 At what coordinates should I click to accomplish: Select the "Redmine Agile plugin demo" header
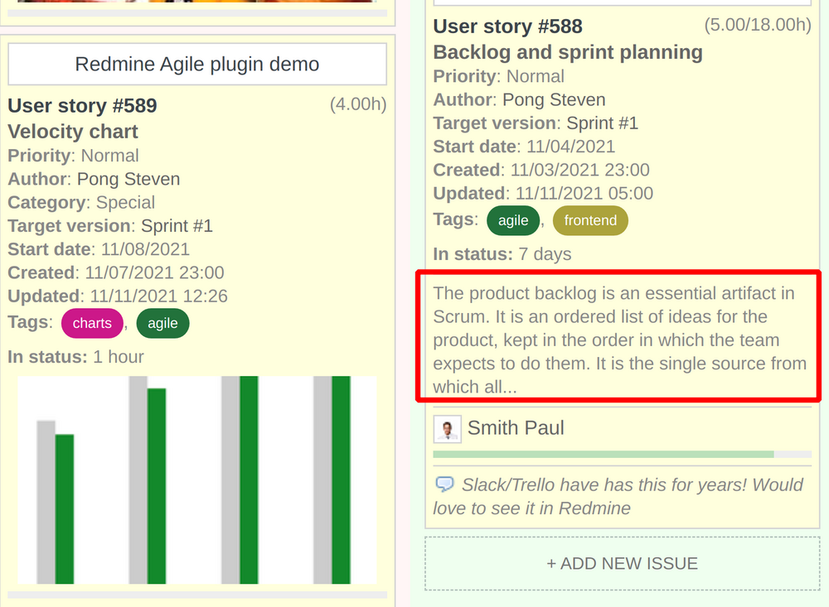tap(196, 65)
